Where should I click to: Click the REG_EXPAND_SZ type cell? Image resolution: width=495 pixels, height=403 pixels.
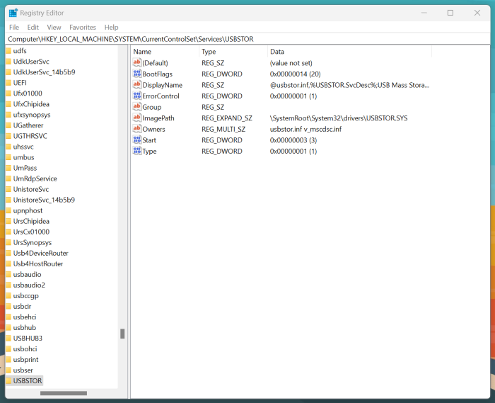[227, 118]
